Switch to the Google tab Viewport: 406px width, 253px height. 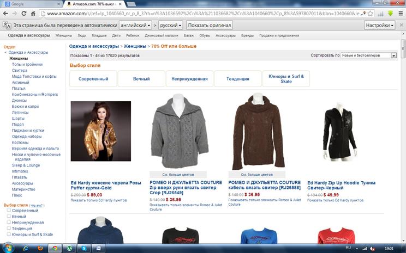(31, 4)
